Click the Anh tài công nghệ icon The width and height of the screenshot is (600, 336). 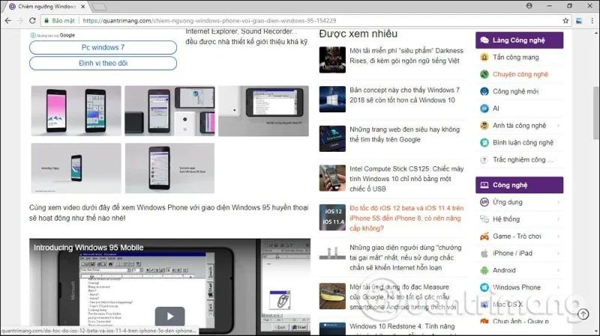pos(484,126)
